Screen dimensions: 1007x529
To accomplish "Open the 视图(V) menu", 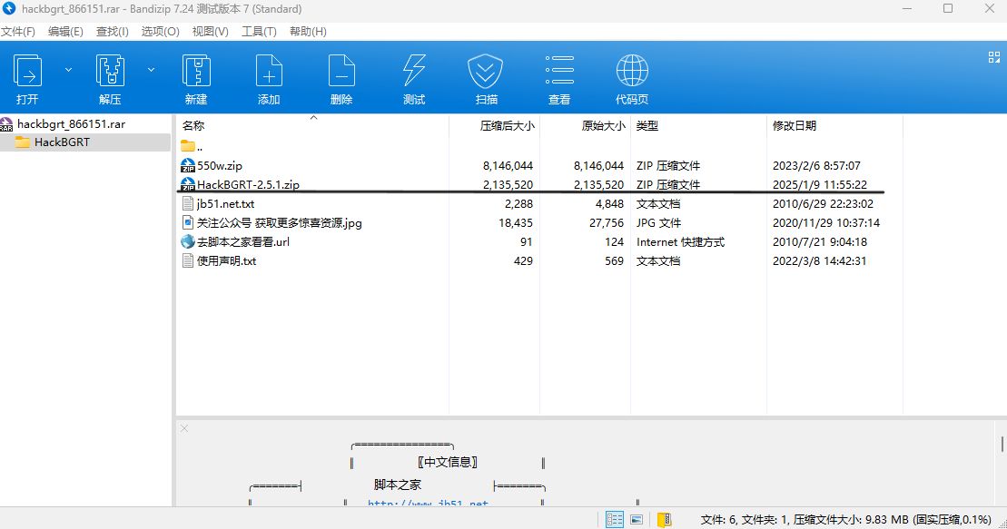I will click(x=210, y=32).
